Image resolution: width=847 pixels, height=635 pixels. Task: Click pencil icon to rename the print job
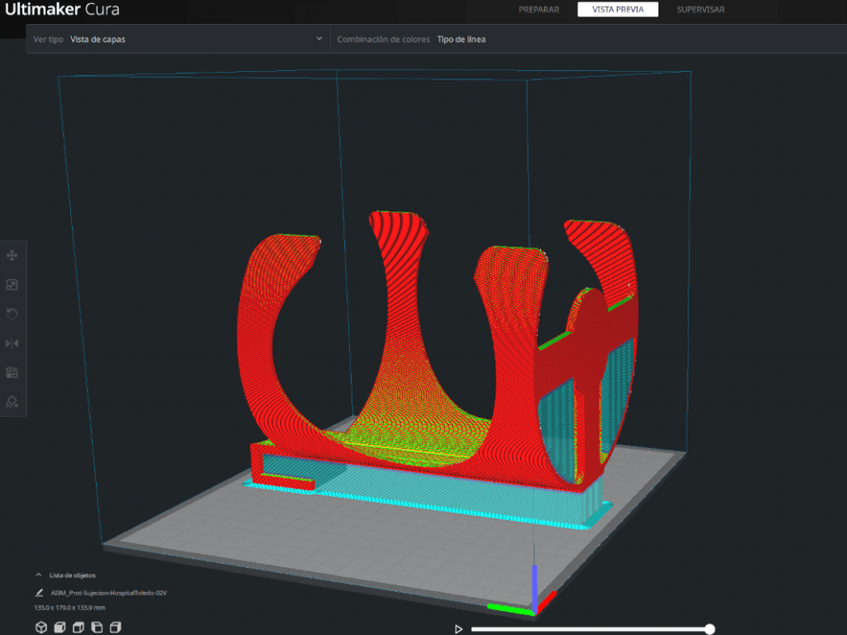pos(39,592)
